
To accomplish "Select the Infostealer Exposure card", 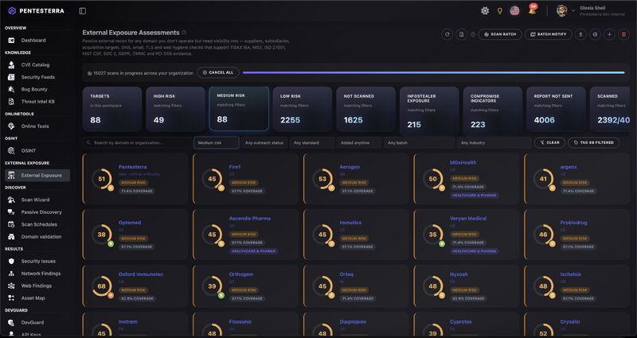I will tap(429, 111).
